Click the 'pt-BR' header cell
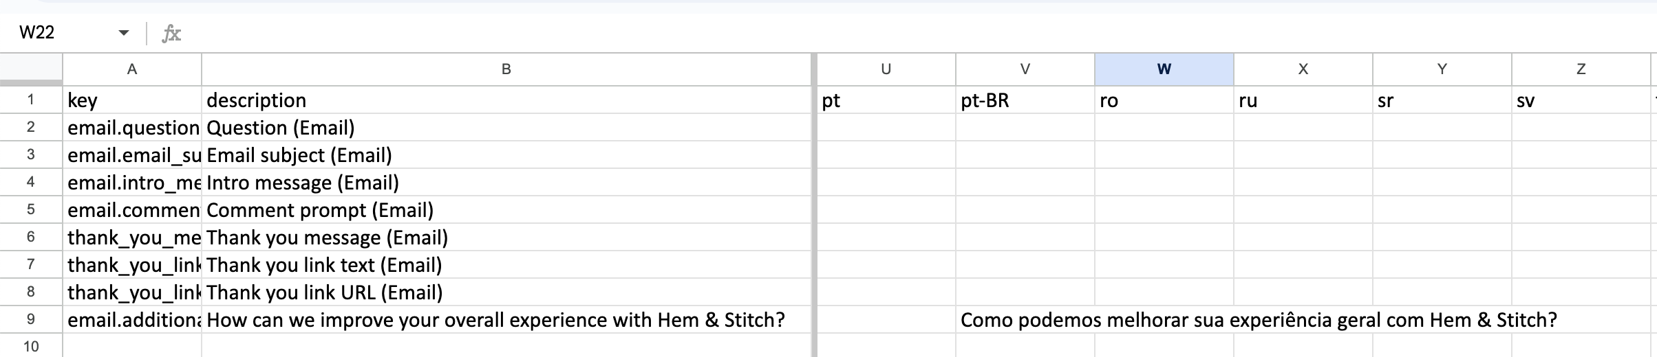The height and width of the screenshot is (357, 1657). 1025,100
